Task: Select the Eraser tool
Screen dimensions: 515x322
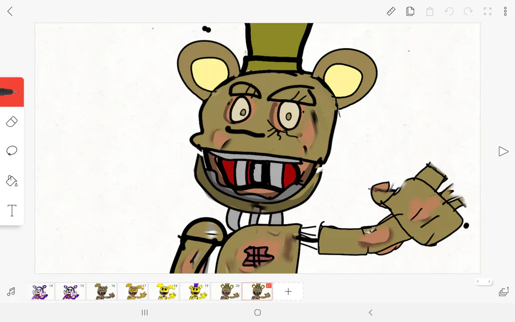Action: pyautogui.click(x=12, y=121)
